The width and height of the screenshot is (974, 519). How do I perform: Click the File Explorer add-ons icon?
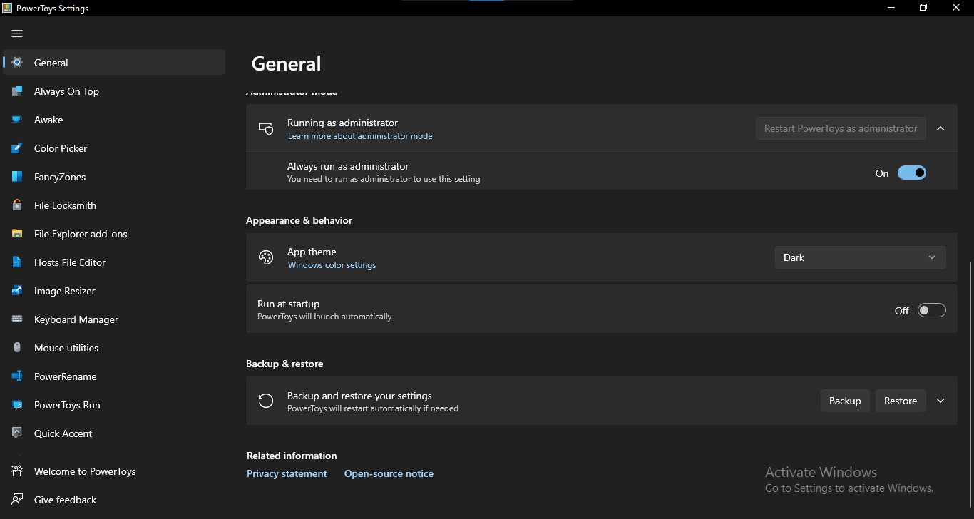click(17, 234)
